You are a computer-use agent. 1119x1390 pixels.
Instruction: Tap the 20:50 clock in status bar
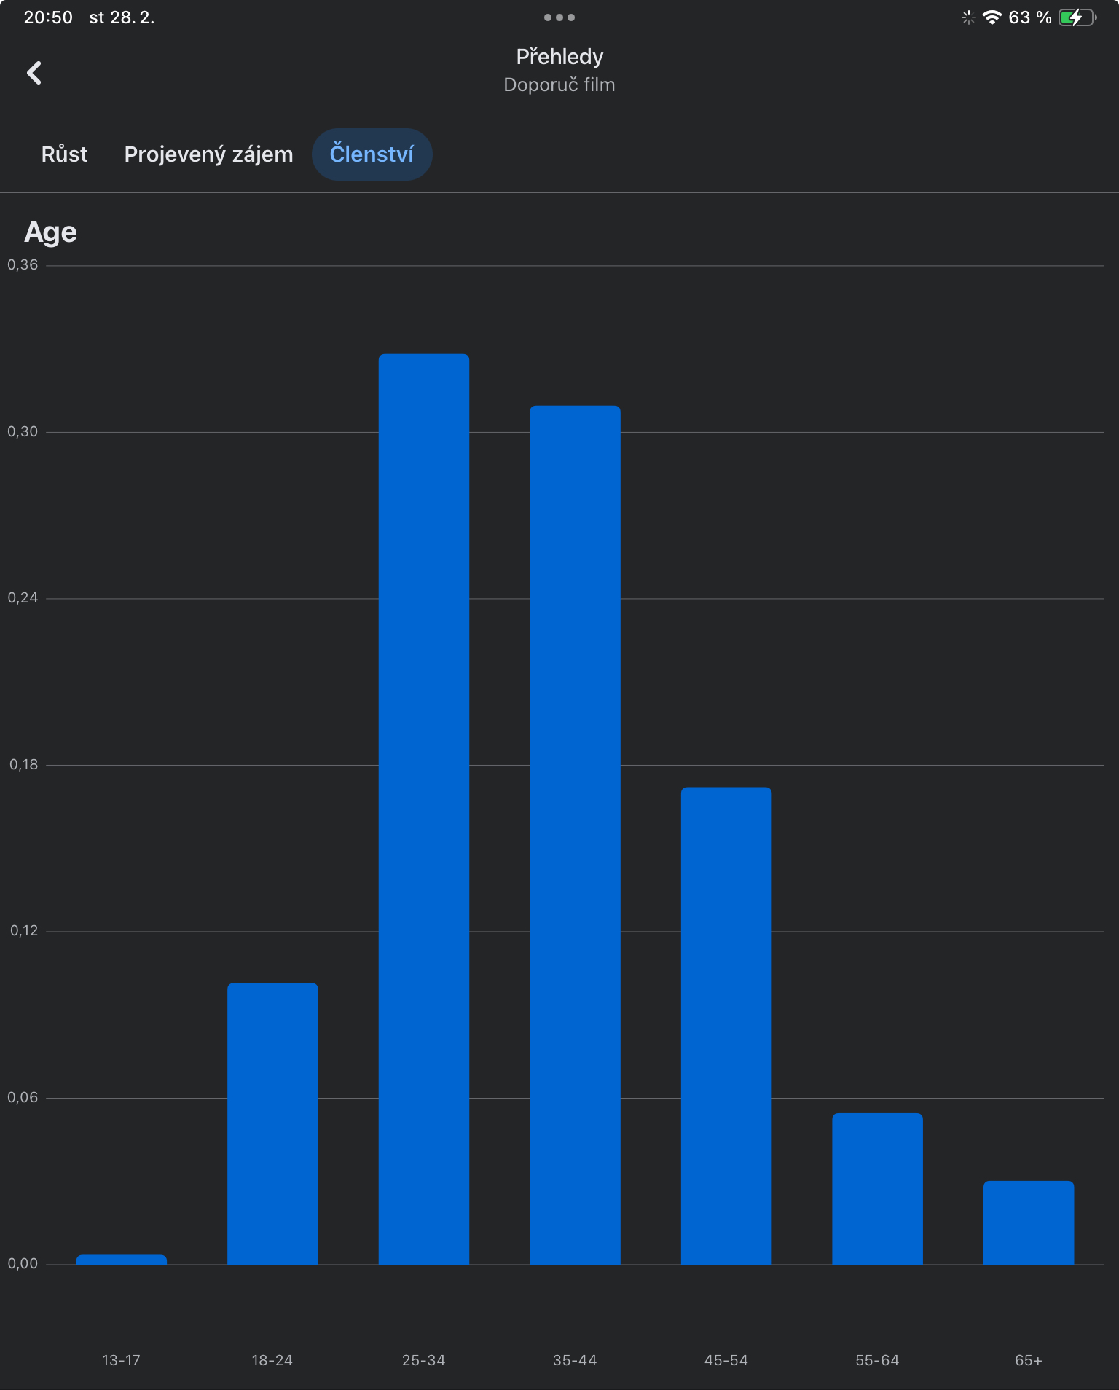point(48,17)
